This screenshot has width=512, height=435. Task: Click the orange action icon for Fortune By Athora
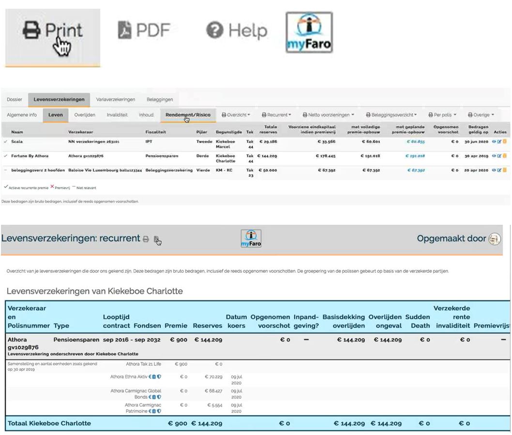(x=504, y=156)
